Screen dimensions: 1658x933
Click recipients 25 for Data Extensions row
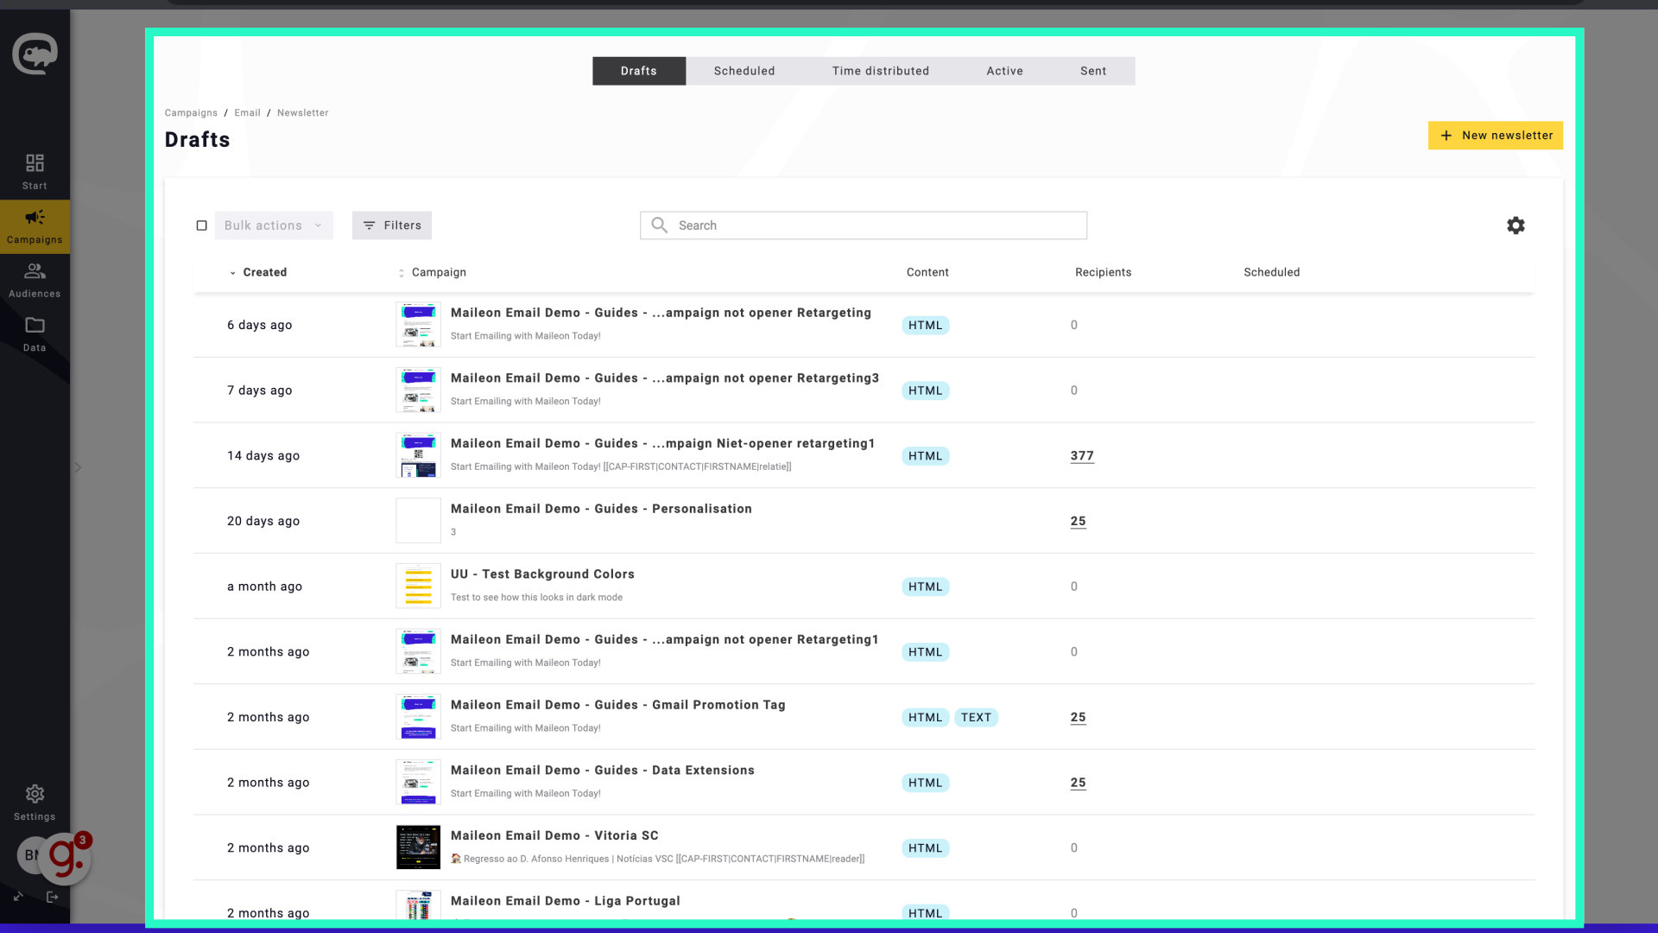pyautogui.click(x=1079, y=783)
